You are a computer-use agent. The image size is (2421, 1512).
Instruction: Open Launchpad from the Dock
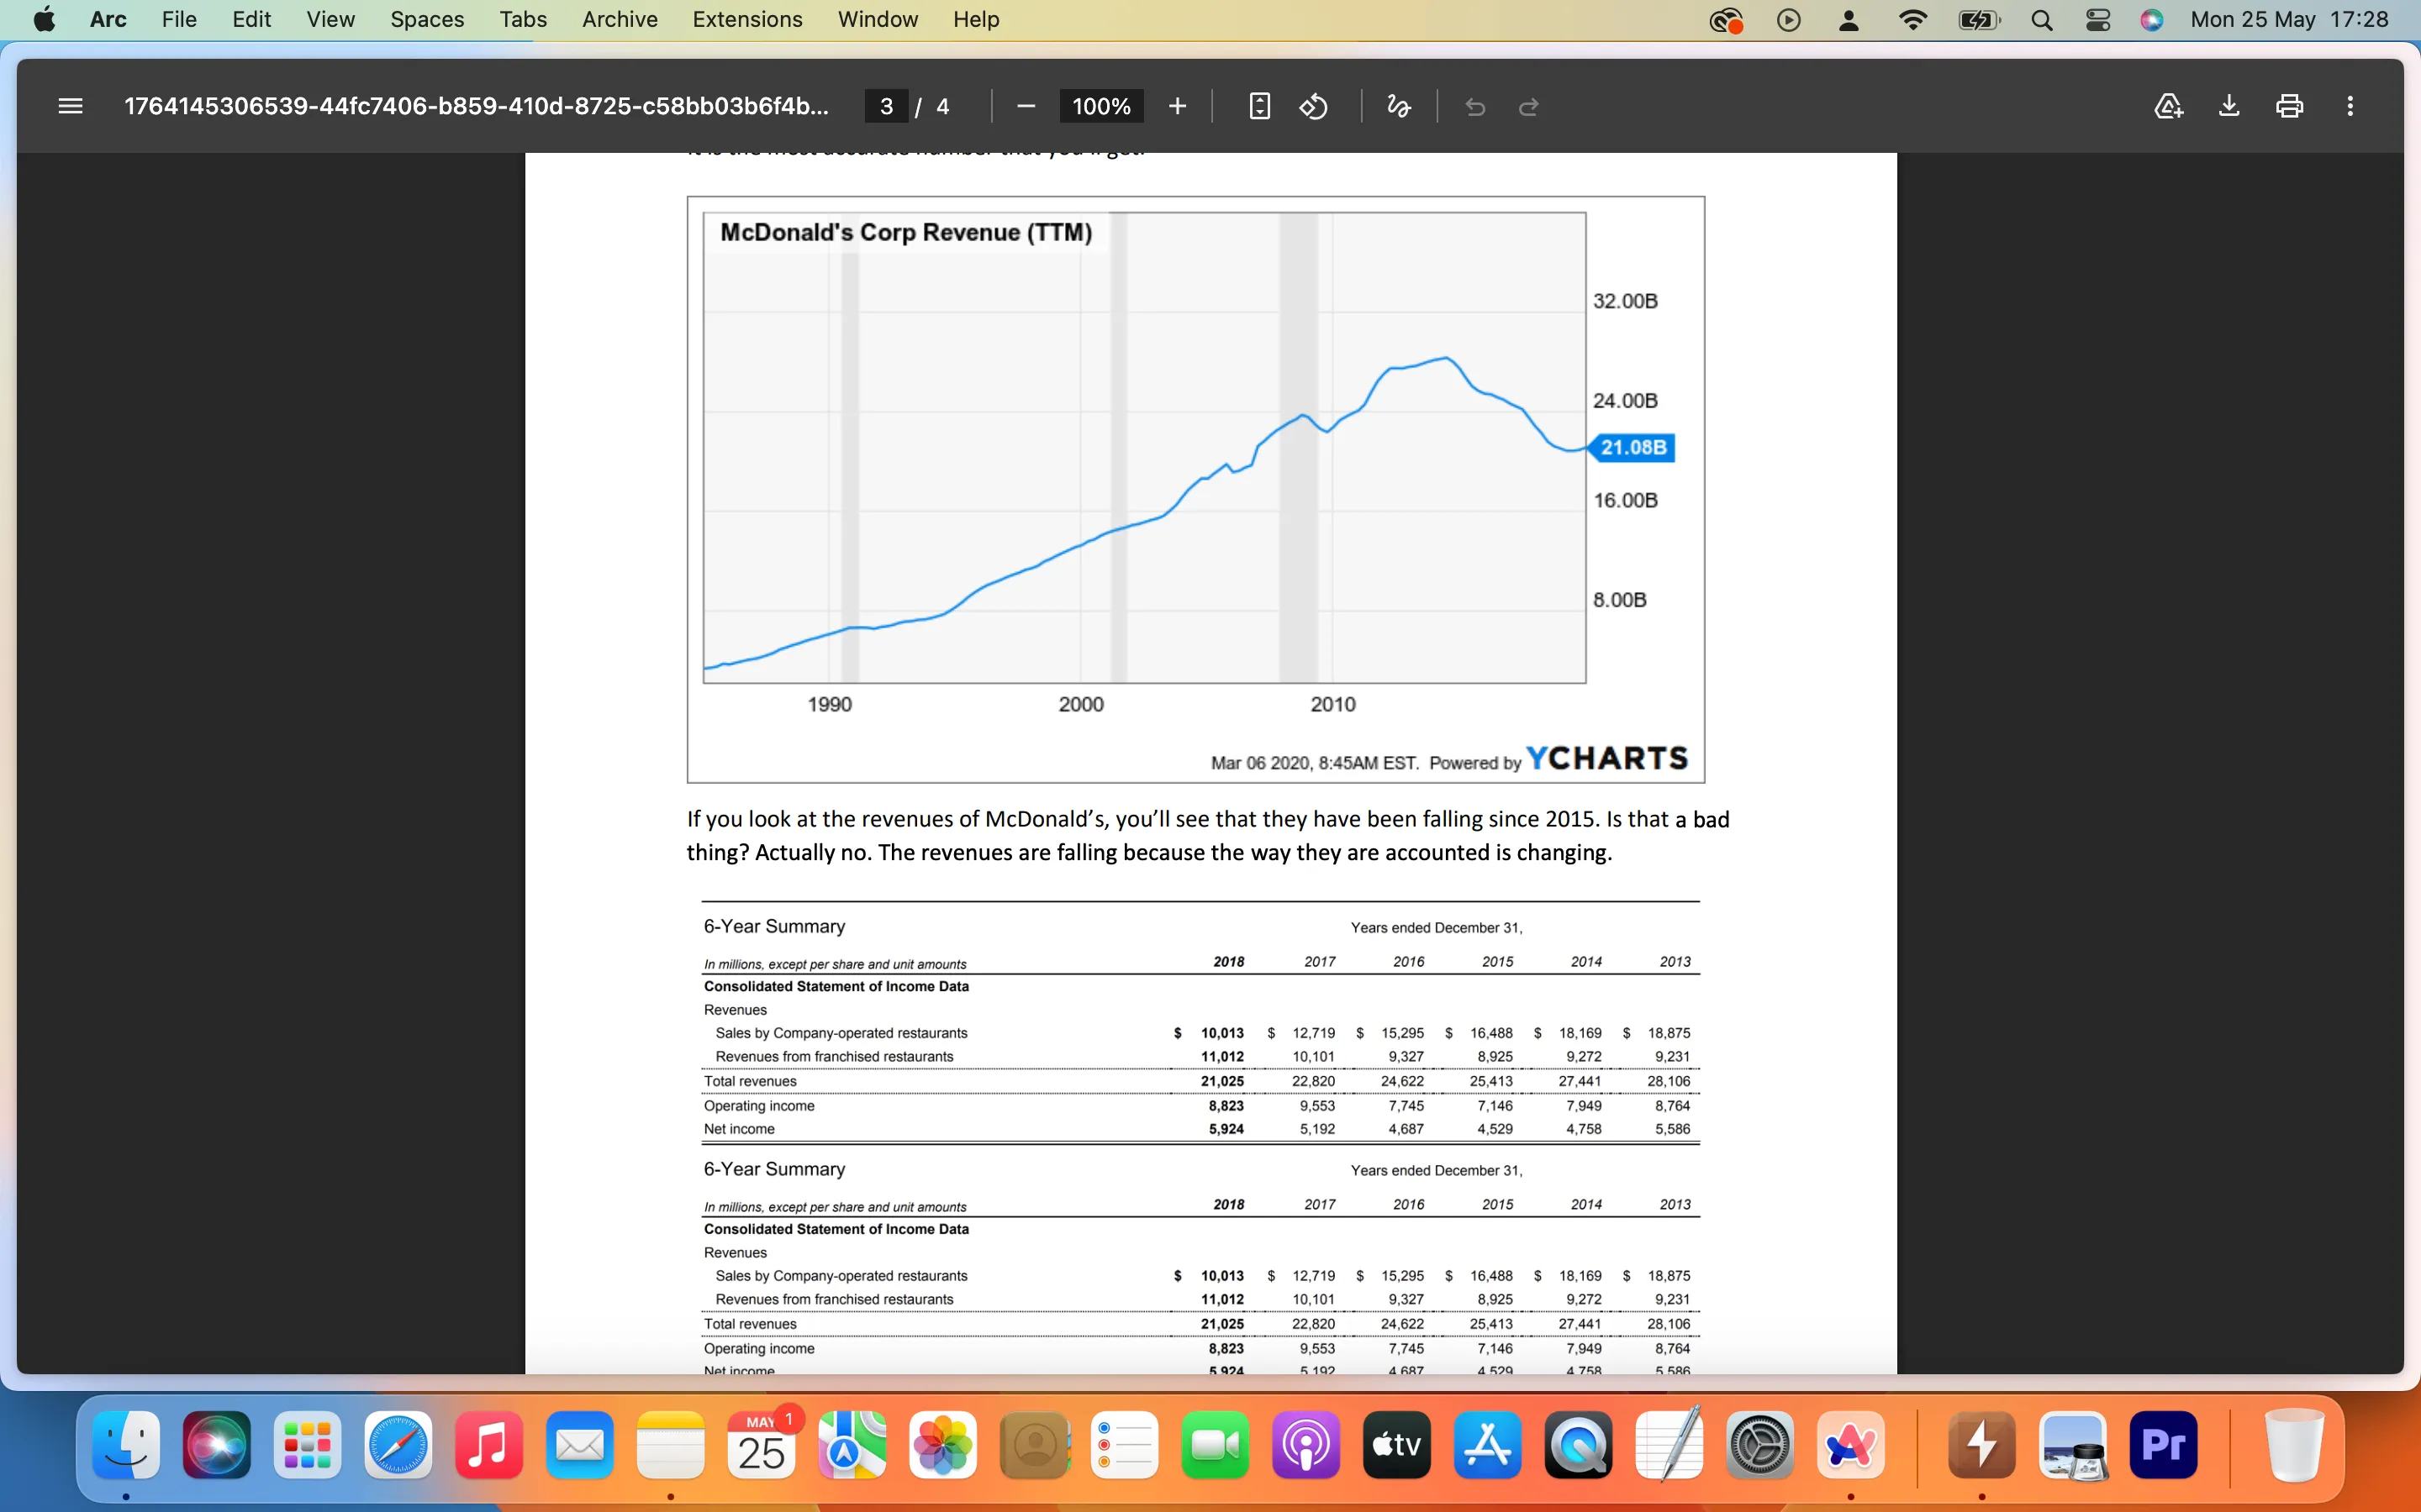[x=307, y=1445]
